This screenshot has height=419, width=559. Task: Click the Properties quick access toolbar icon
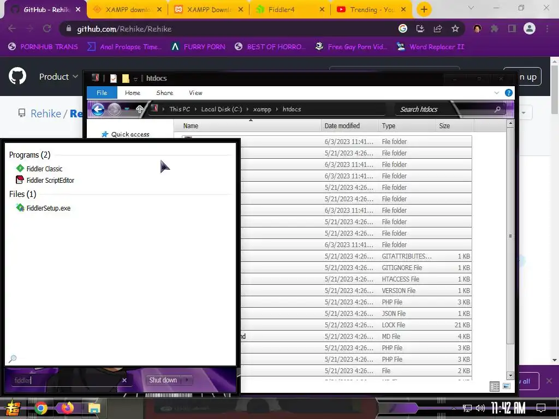(x=114, y=79)
